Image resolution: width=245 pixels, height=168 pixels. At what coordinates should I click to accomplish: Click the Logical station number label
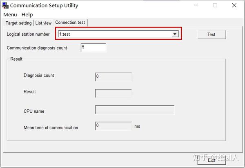(28, 34)
